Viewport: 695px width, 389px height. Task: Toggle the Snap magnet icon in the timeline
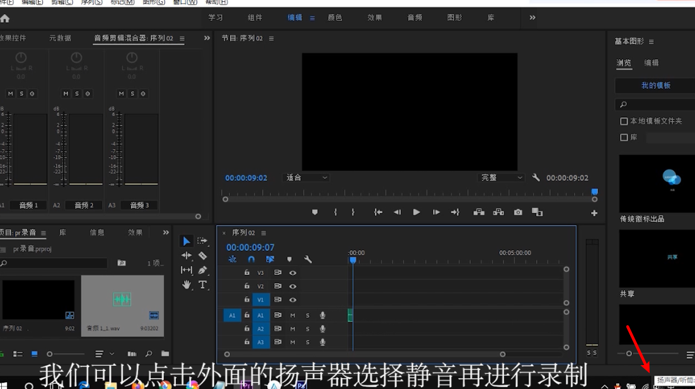[251, 259]
